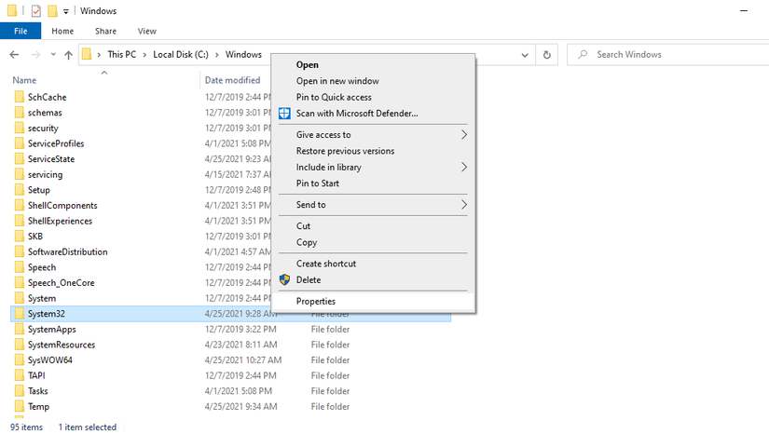Click the UAC shield icon beside Delete
769x434 pixels.
pyautogui.click(x=284, y=279)
